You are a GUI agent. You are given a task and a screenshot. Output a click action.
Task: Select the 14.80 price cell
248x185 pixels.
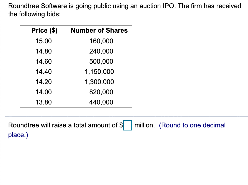44,51
